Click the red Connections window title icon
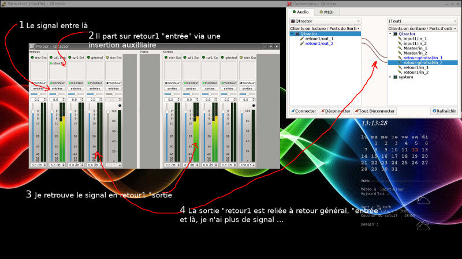 (x=289, y=4)
